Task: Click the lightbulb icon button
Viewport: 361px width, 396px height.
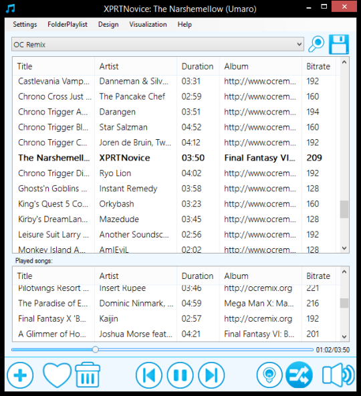Action: [x=269, y=375]
